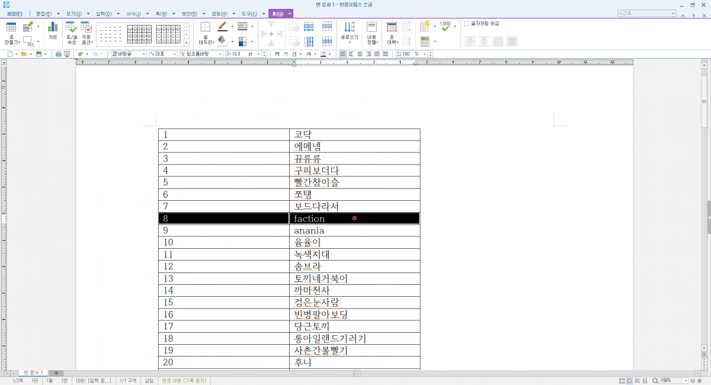Toggle 변경 내용 track changes status
711x385 pixels.
coord(184,380)
